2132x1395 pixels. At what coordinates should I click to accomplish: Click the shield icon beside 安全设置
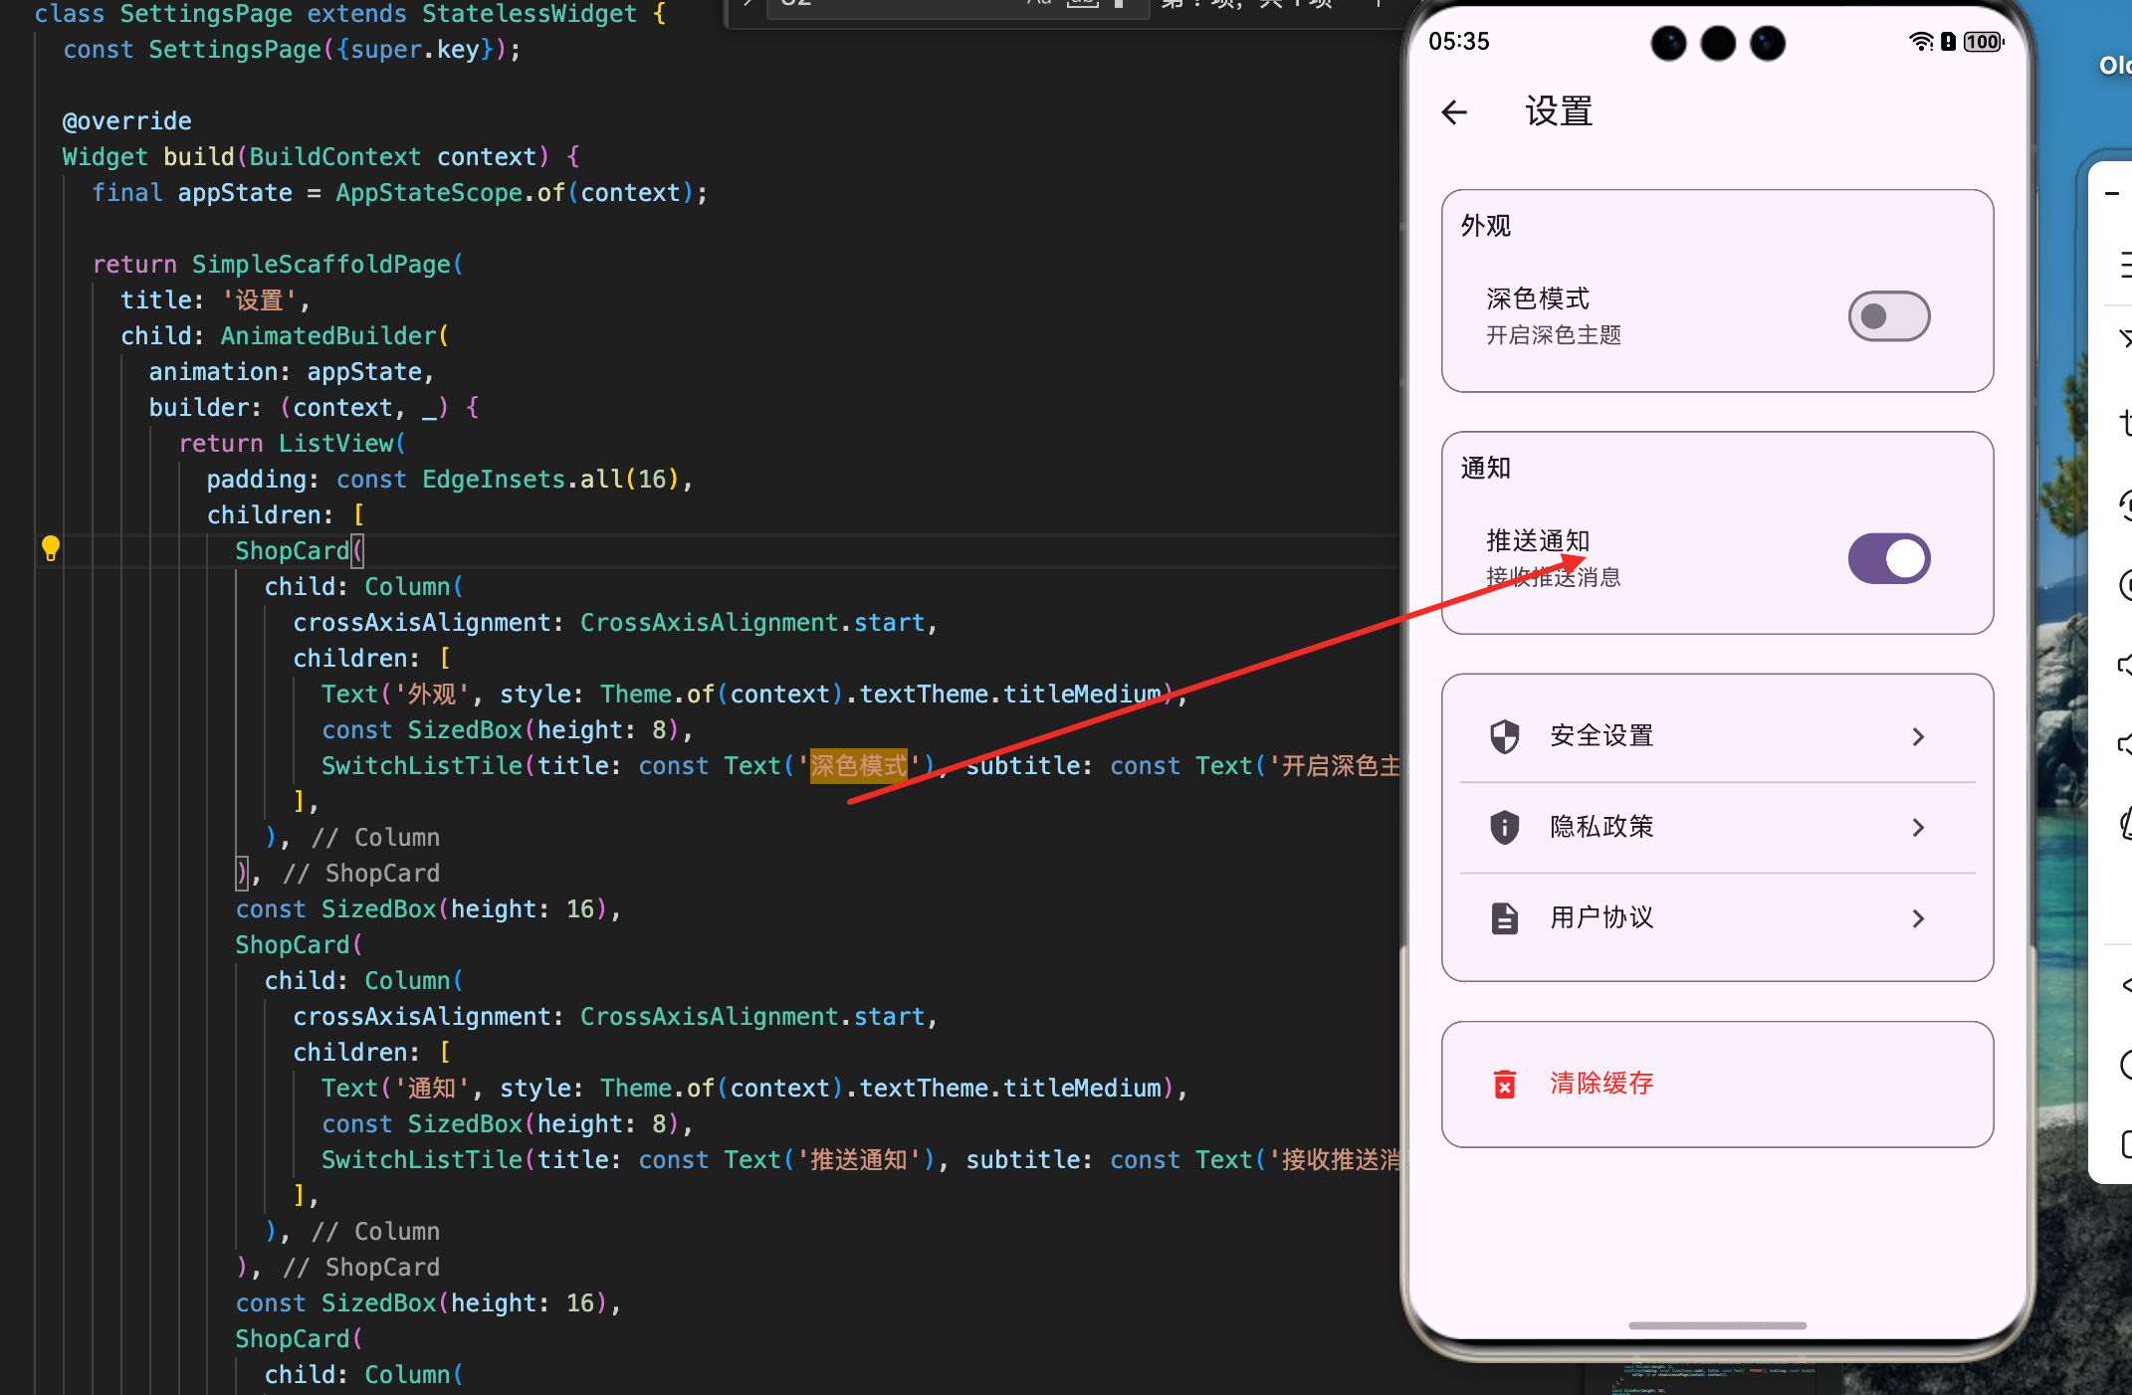point(1504,736)
